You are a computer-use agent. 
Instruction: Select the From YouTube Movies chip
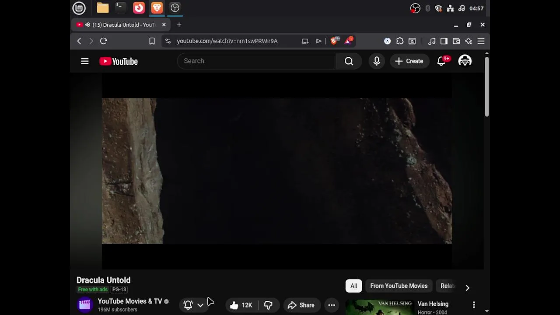pyautogui.click(x=399, y=286)
